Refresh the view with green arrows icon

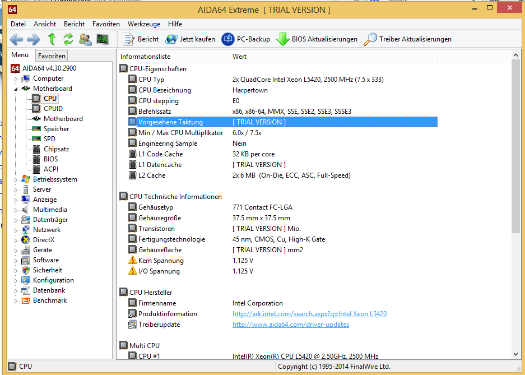click(x=68, y=39)
